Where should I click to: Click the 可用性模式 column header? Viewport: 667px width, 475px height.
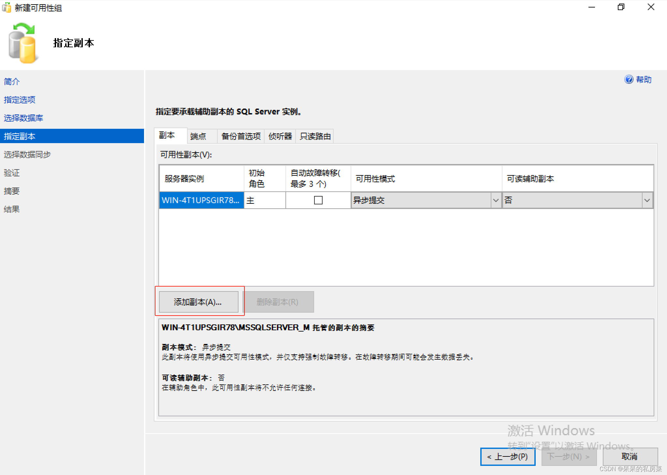pyautogui.click(x=426, y=178)
